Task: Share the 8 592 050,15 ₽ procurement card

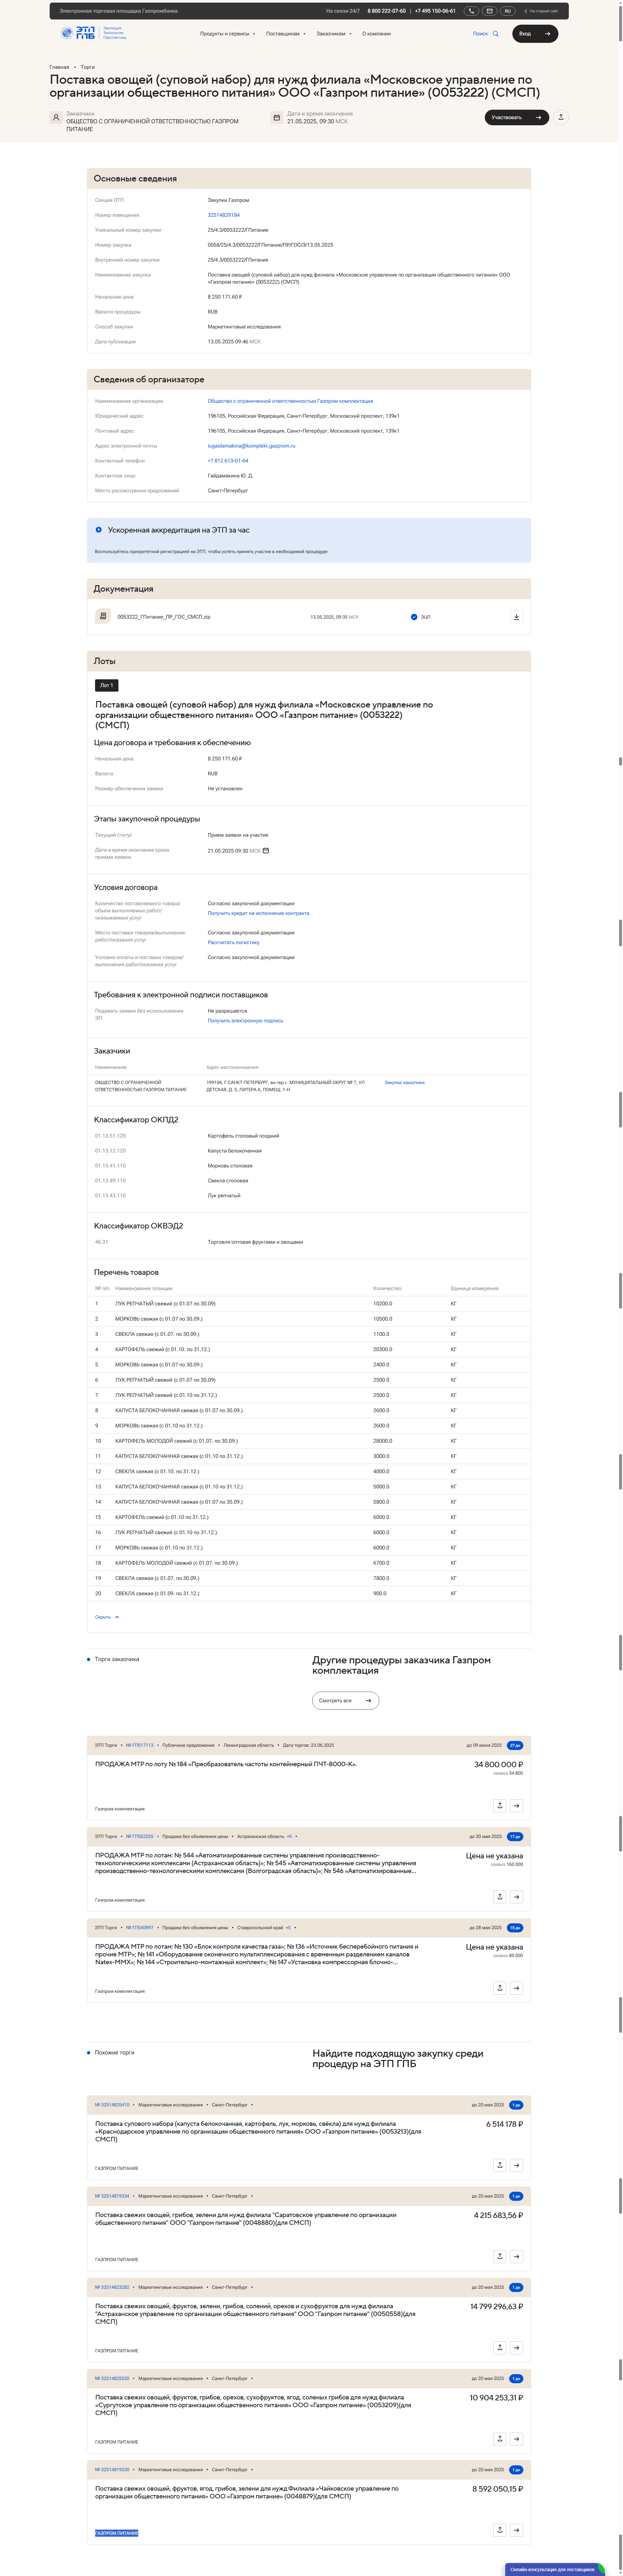Action: [500, 2530]
